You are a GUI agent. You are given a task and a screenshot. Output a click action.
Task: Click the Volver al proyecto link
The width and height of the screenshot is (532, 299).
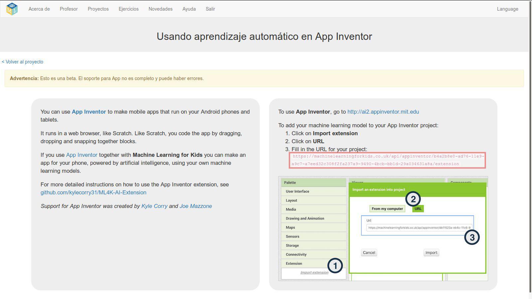point(23,62)
